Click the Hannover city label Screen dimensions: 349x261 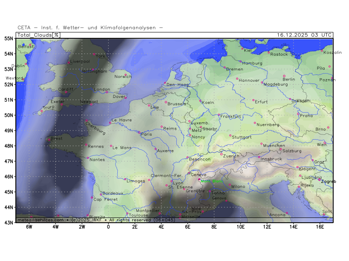coord(249,80)
